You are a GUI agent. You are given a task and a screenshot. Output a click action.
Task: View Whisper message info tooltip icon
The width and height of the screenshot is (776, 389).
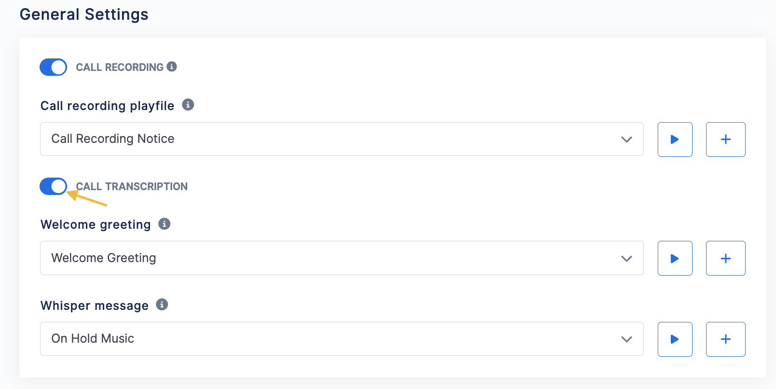click(162, 305)
